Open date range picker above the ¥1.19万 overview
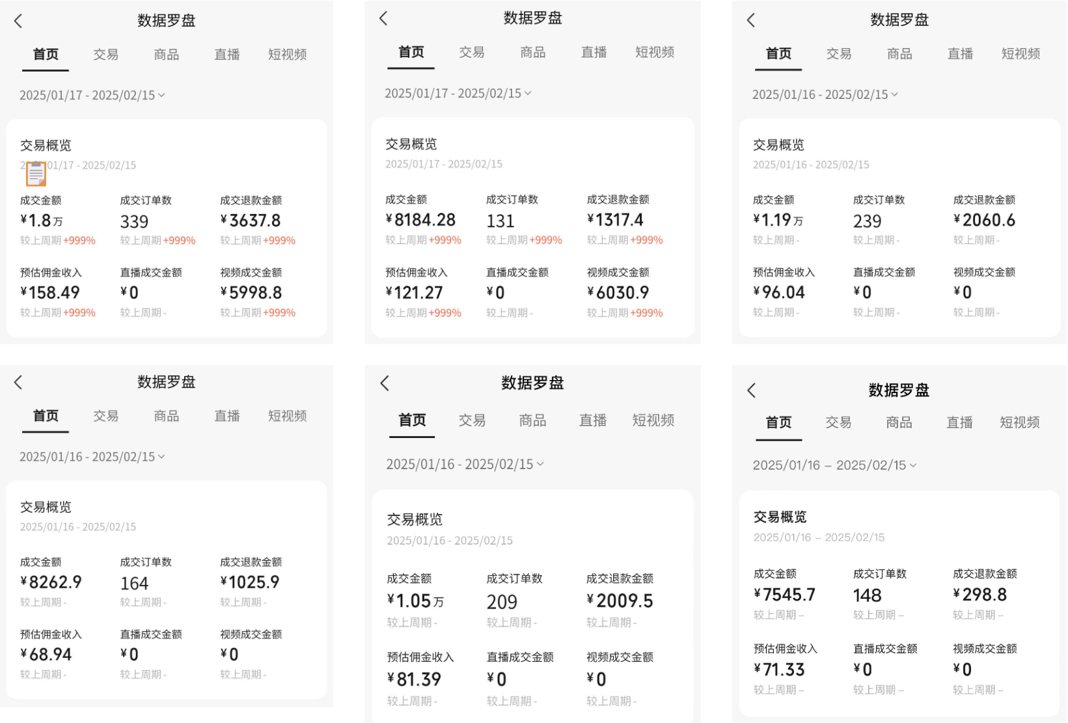 [x=825, y=94]
